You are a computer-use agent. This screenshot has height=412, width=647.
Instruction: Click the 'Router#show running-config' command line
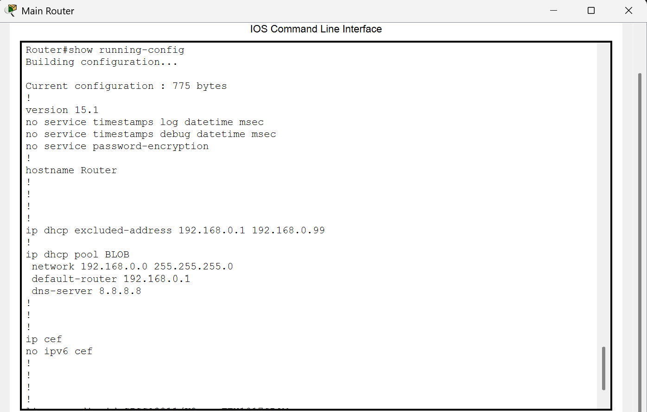105,50
